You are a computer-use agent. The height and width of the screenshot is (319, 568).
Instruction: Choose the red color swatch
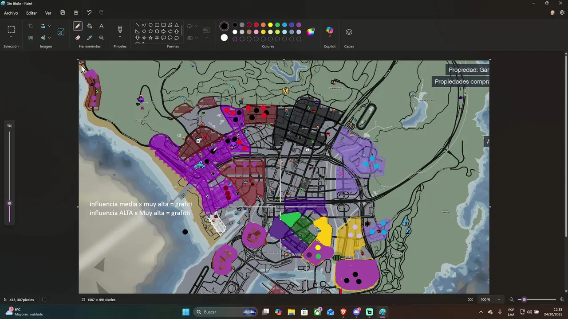pyautogui.click(x=256, y=25)
